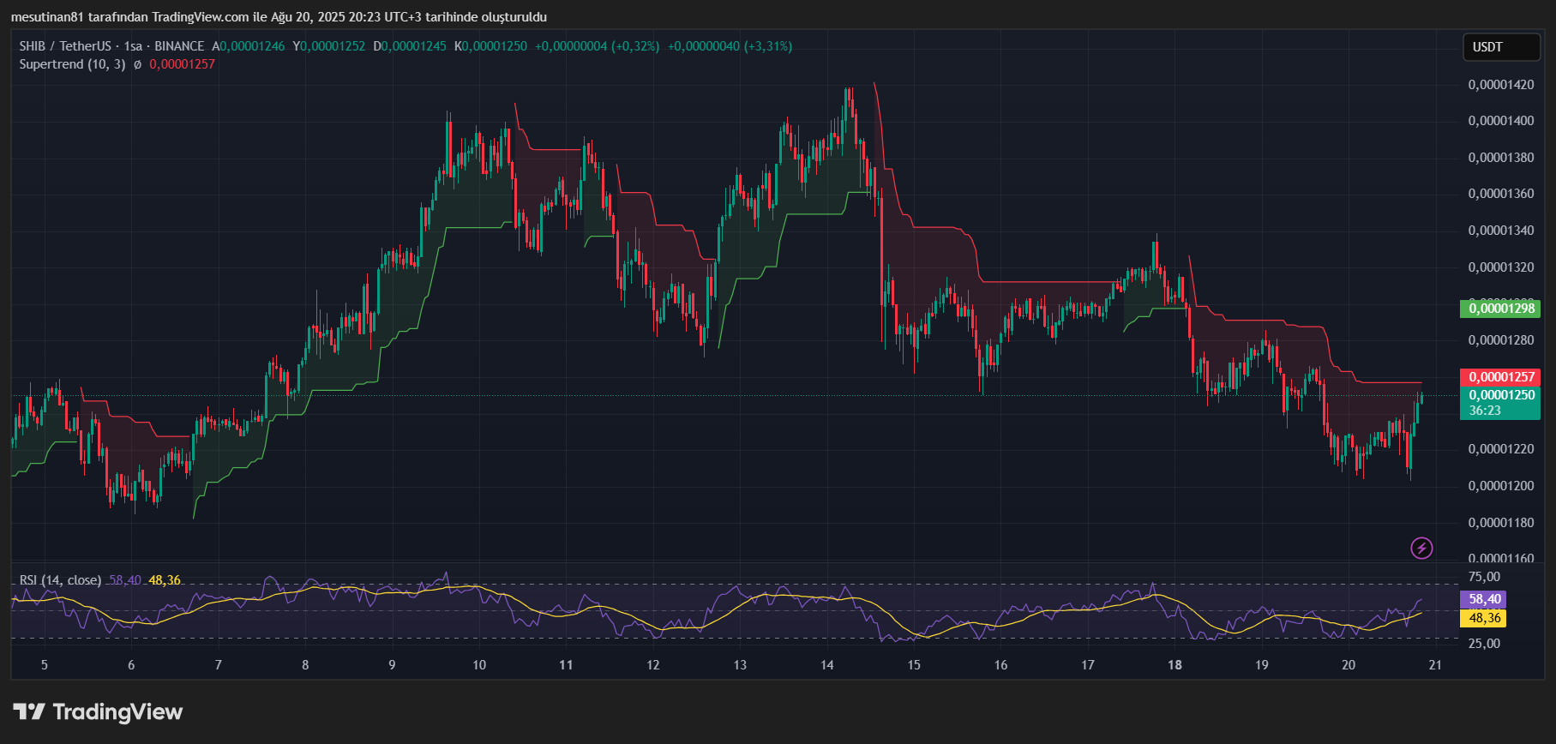
Task: Click the 75,00 level on RSI scale
Action: [x=1484, y=577]
